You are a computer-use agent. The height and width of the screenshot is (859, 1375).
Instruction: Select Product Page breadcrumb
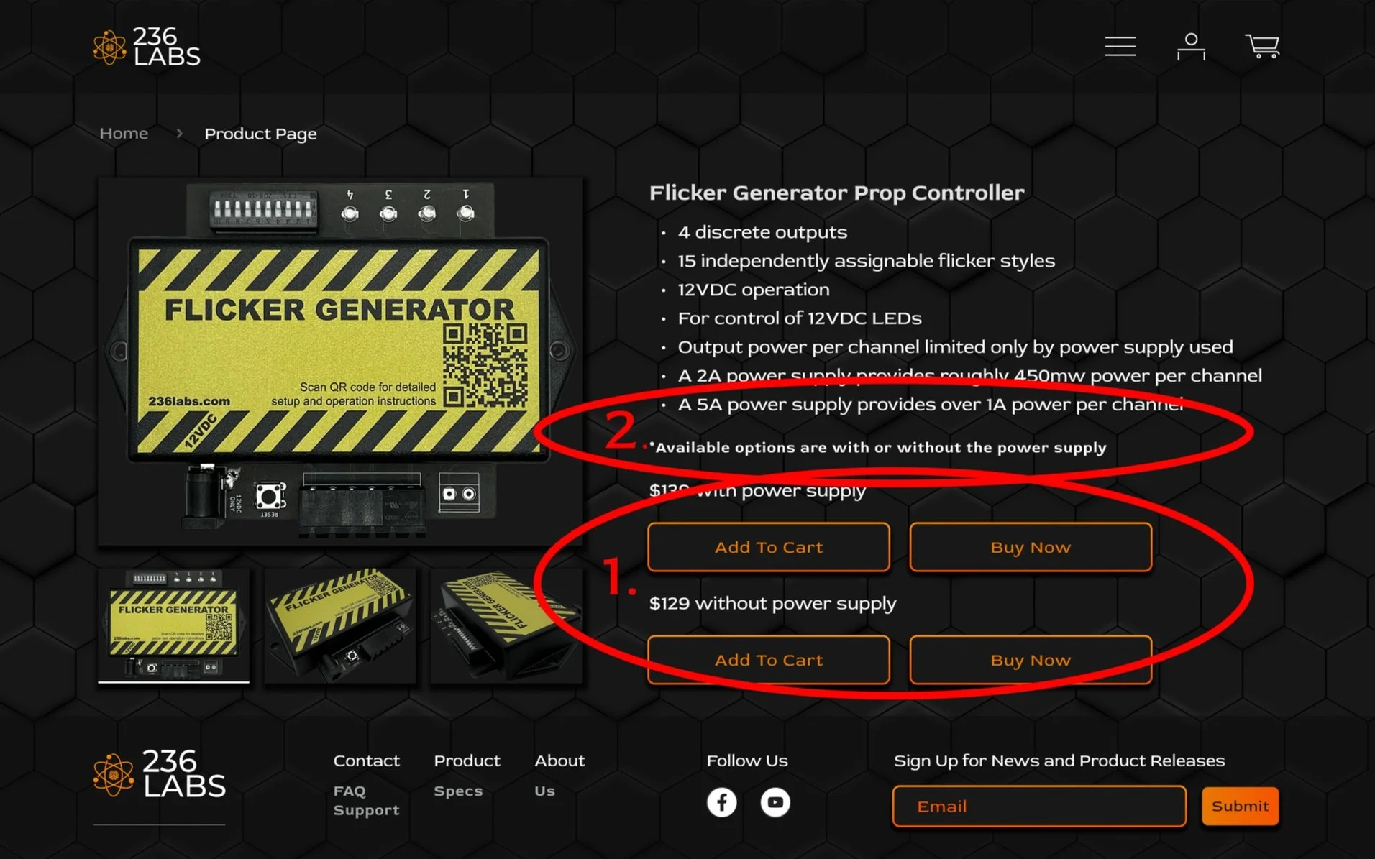tap(260, 134)
